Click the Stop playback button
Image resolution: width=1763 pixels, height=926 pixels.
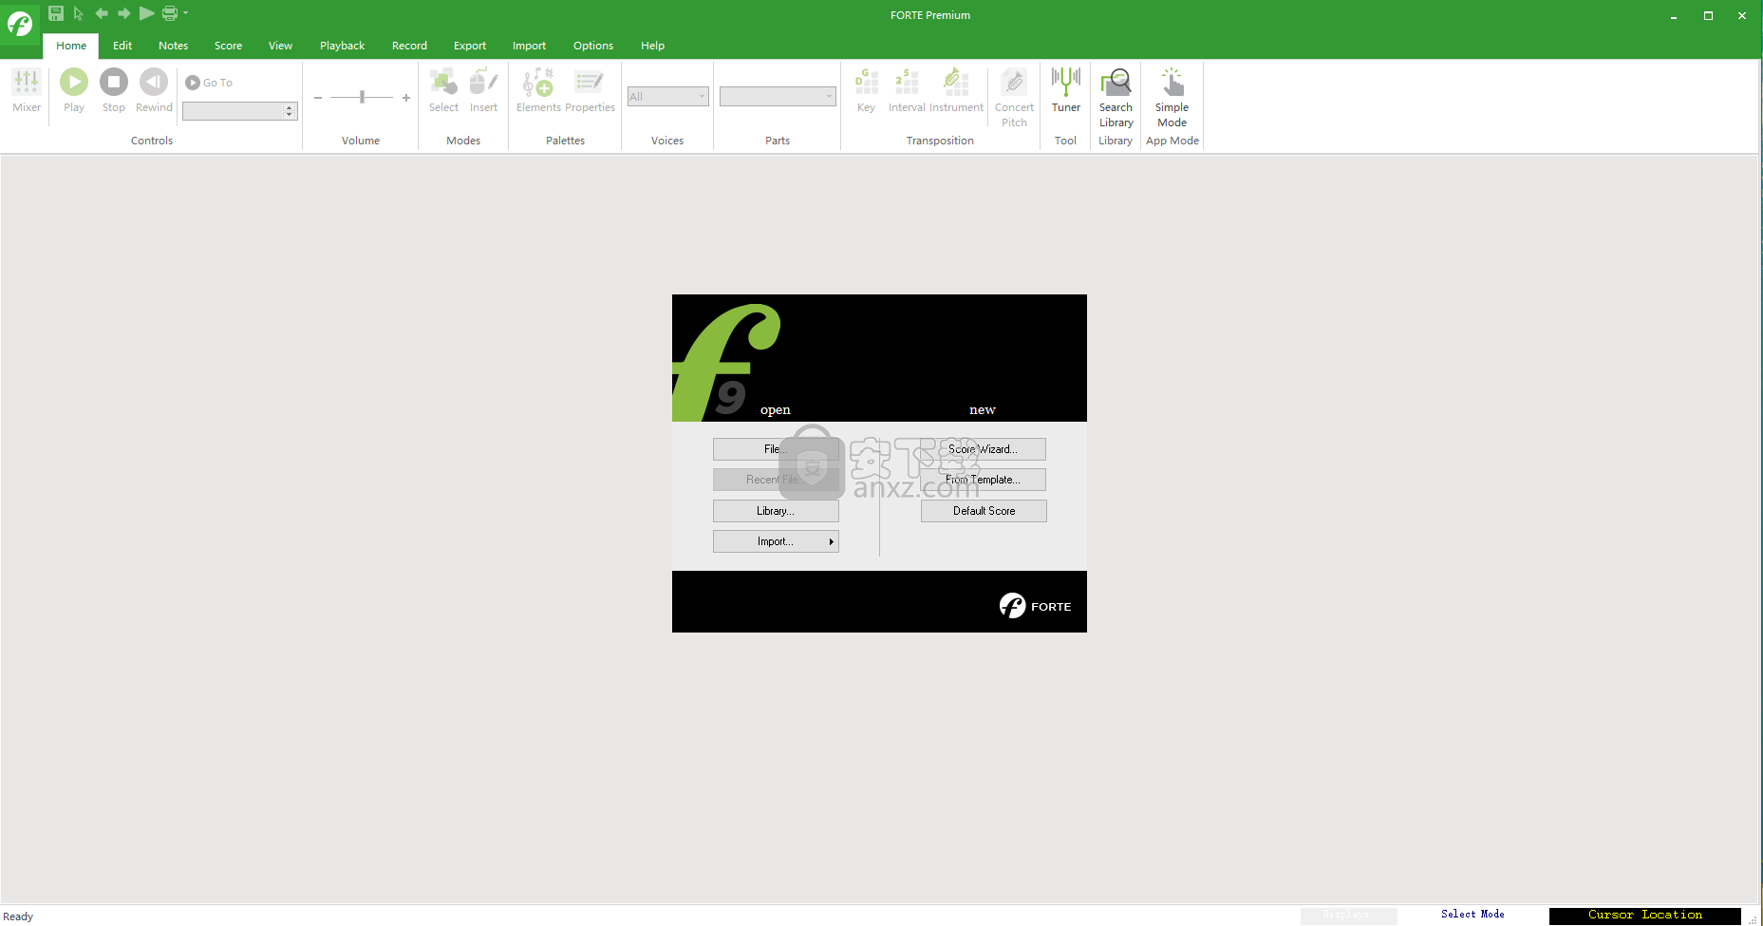click(114, 90)
